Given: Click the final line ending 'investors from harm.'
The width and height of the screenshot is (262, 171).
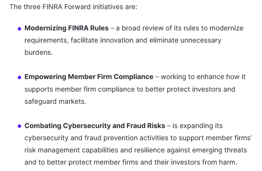Looking at the screenshot, I should [x=131, y=162].
